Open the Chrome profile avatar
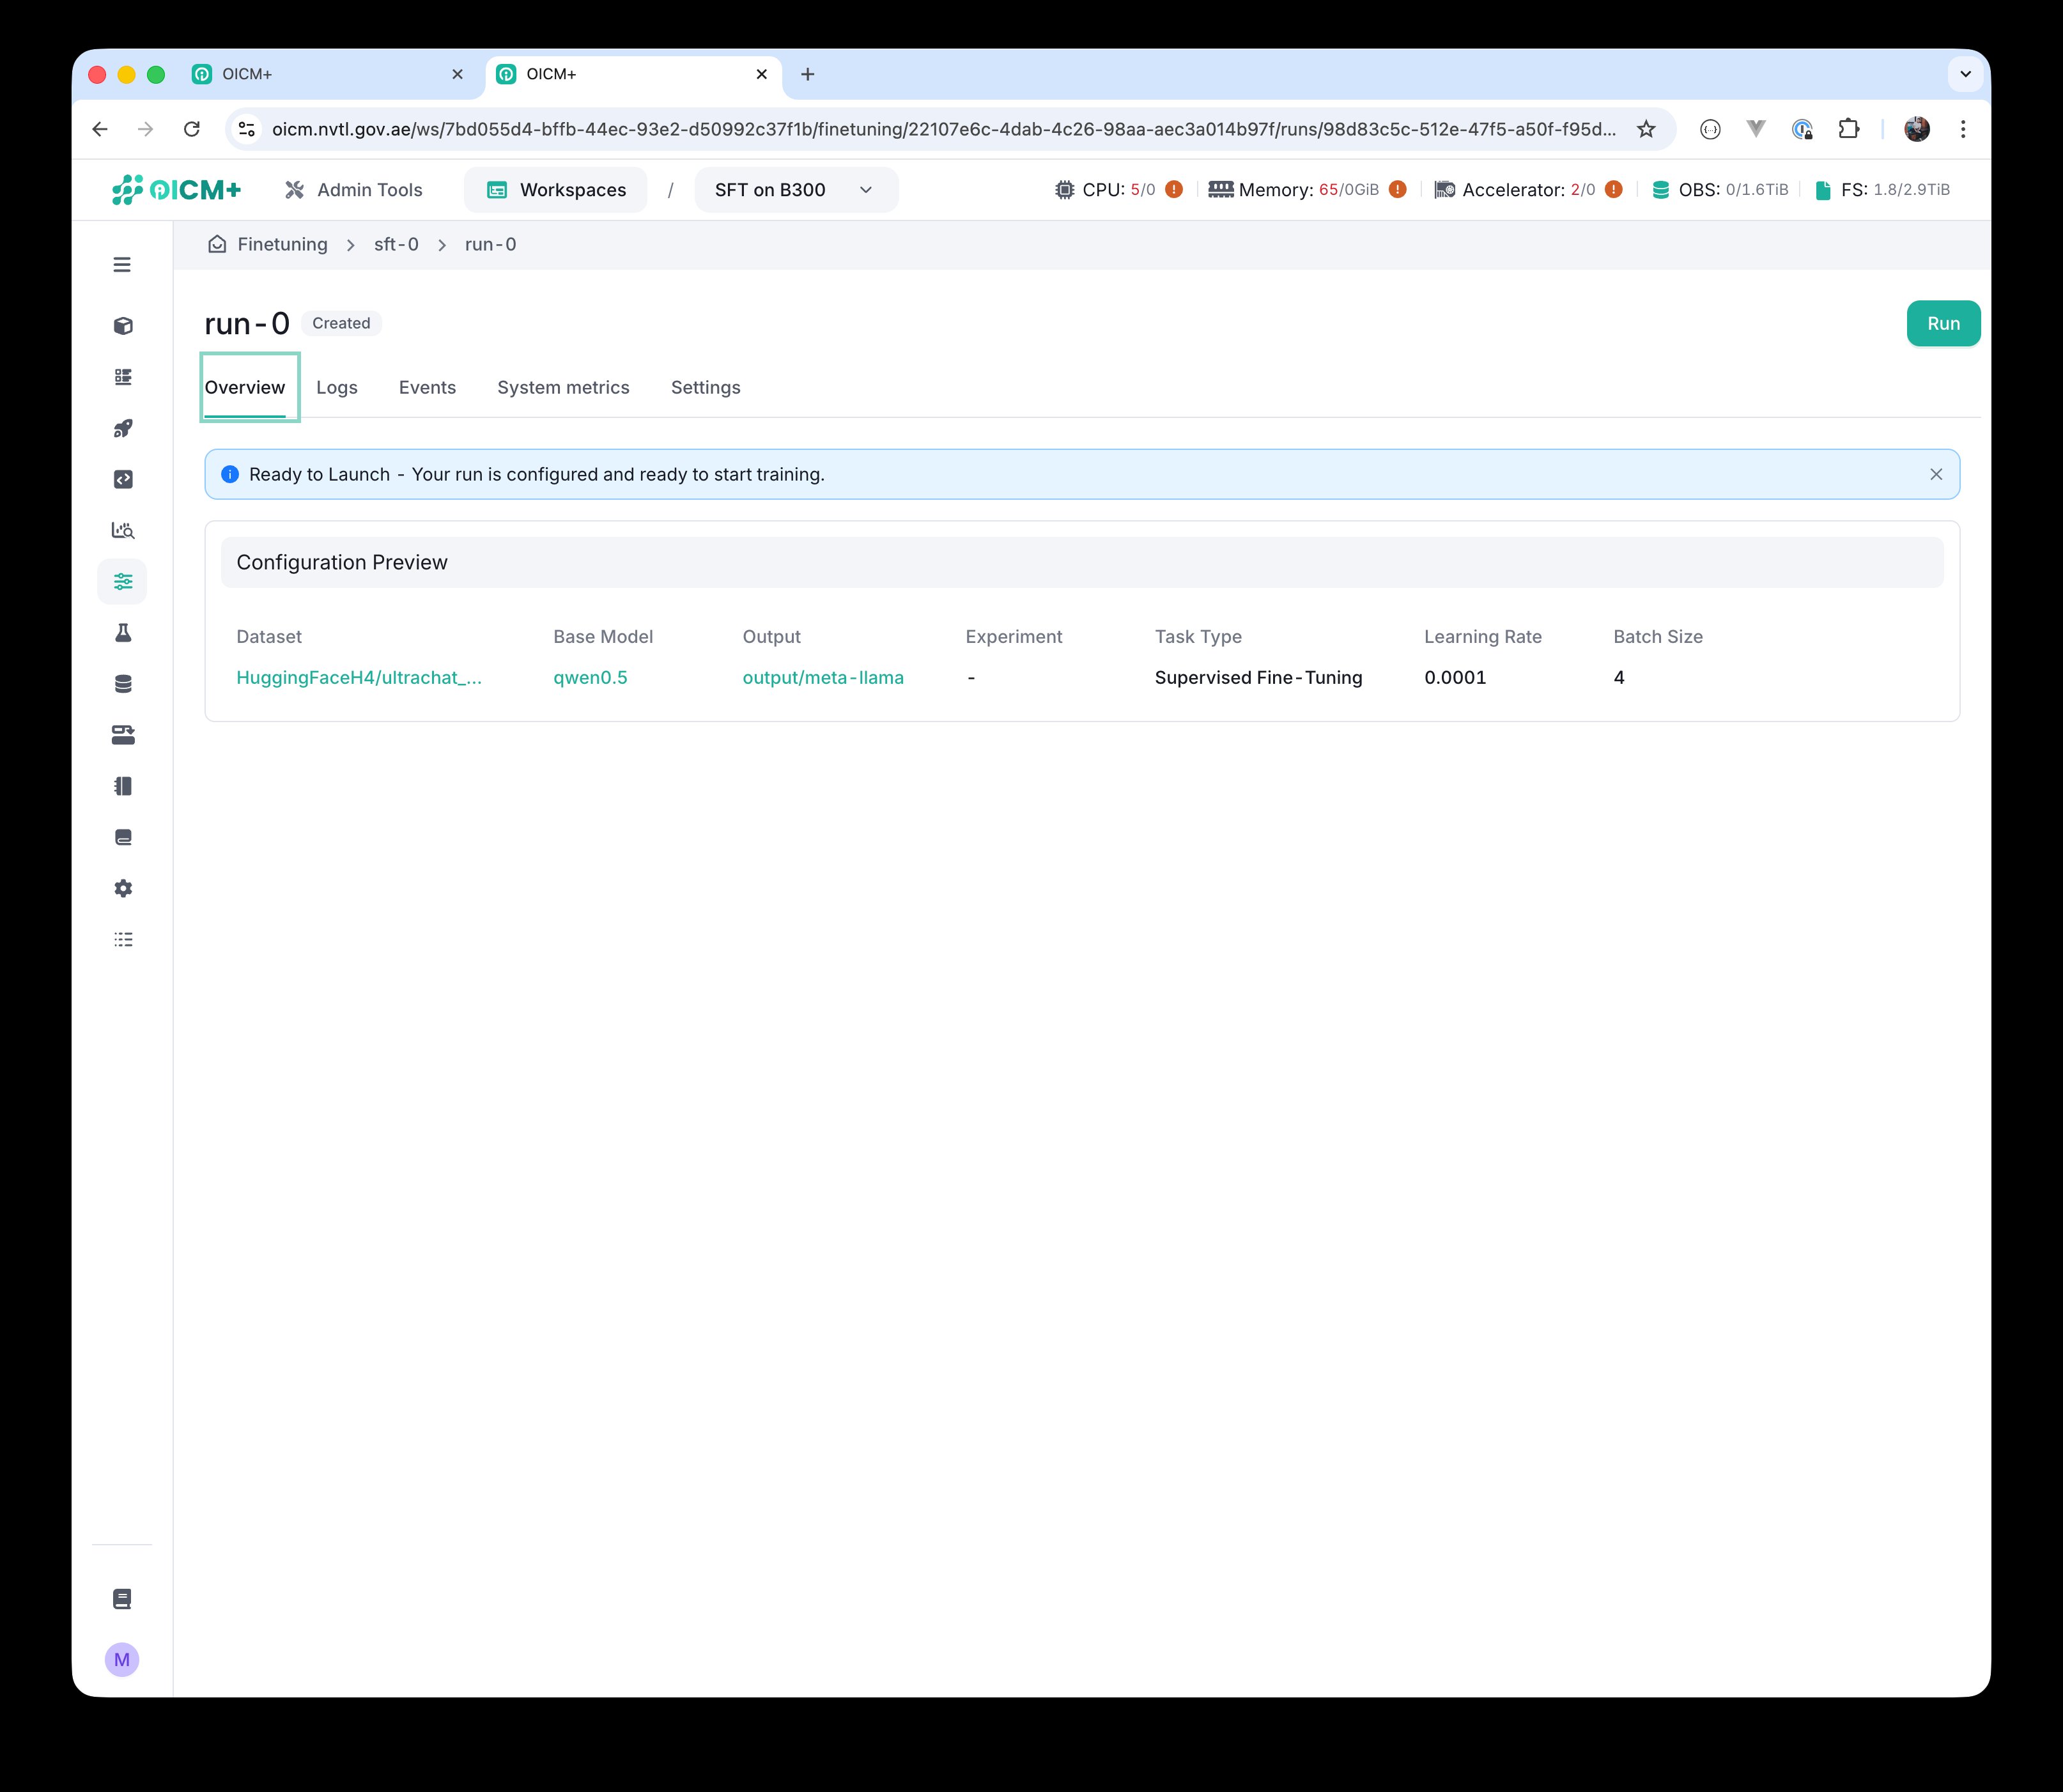 click(x=1917, y=129)
